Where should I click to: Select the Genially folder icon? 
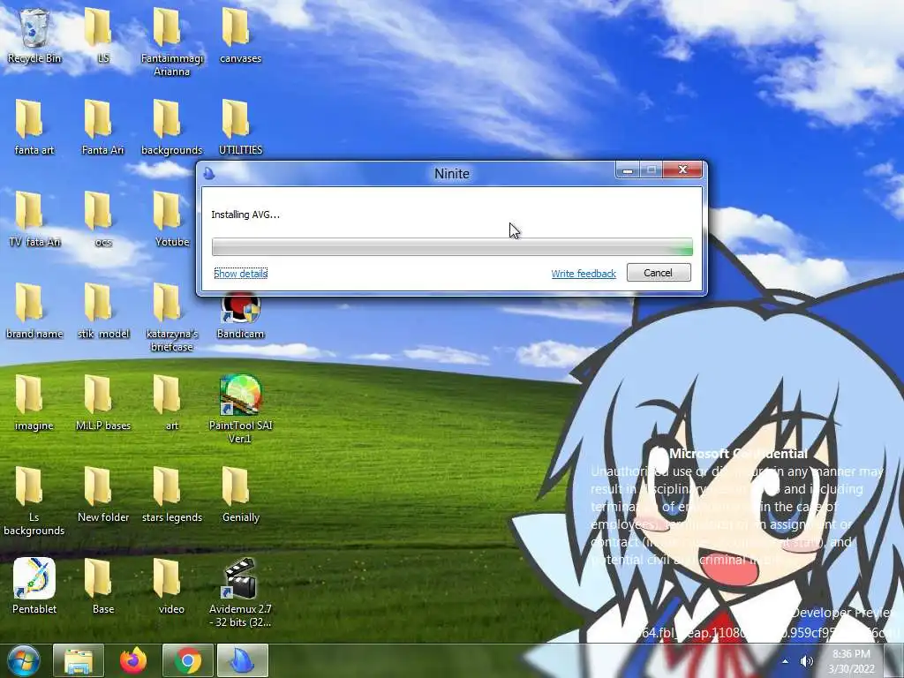240,494
